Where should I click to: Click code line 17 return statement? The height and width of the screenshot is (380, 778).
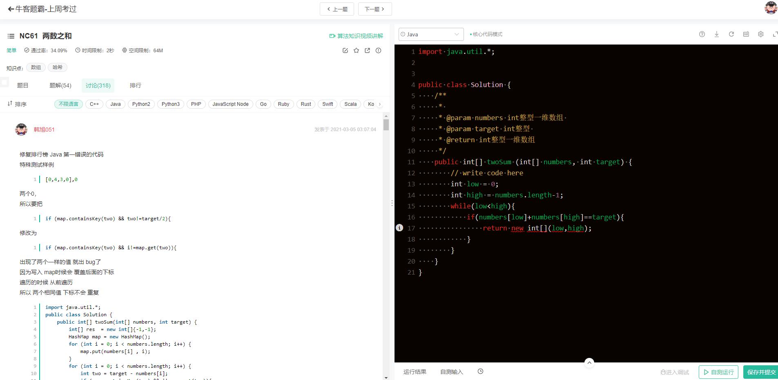coord(537,228)
